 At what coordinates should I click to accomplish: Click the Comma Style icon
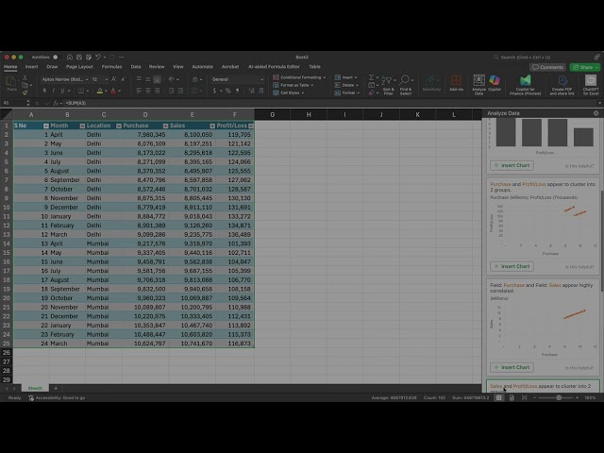(x=237, y=91)
